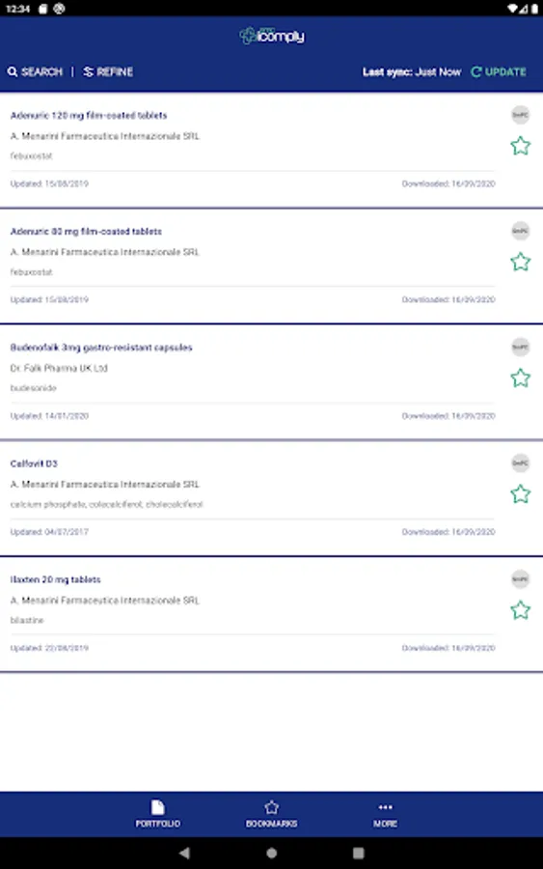Open SmPC badge for Adenuric 120 mg
Screen dimensions: 543x869
tap(520, 115)
